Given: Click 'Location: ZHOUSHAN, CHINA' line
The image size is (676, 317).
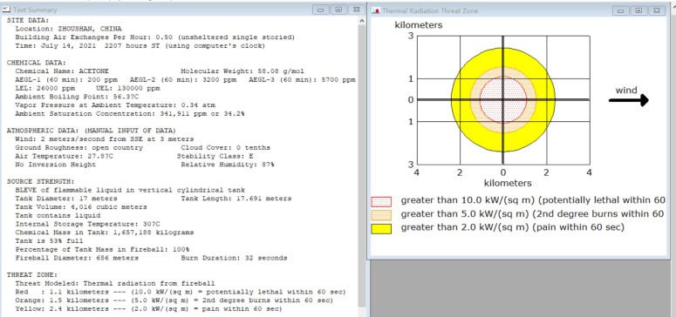Looking at the screenshot, I should click(x=69, y=29).
